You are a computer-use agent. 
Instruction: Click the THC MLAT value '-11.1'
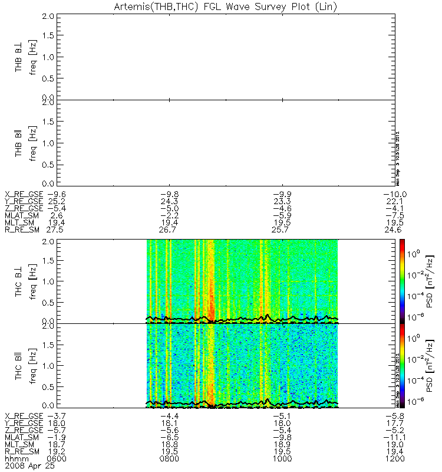(x=395, y=437)
